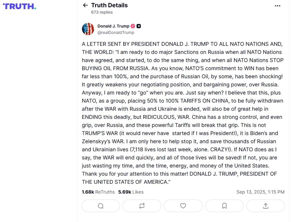Viewport: 291px width, 222px height.
Task: Click the 673 replies count
Action: tap(102, 12)
